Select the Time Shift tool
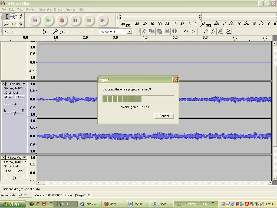This screenshot has width=277, height=208. click(14, 24)
